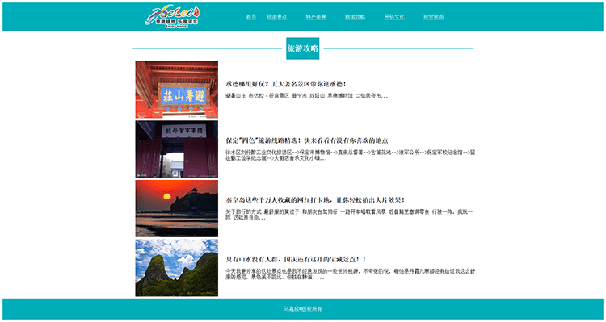
Task: Click the 徐水区刘伶醉 route summary text
Action: pyautogui.click(x=351, y=155)
